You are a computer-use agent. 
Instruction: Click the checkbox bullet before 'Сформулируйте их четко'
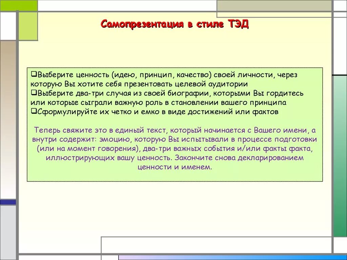coord(34,111)
